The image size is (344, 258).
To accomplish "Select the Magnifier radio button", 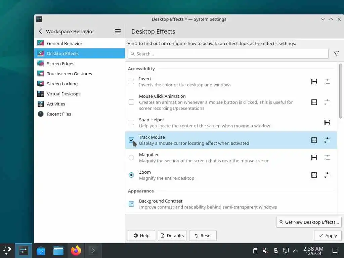I will [x=131, y=158].
